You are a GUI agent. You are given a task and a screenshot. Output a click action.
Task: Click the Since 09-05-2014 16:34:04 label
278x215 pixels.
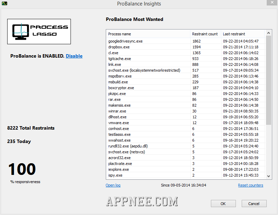184,185
